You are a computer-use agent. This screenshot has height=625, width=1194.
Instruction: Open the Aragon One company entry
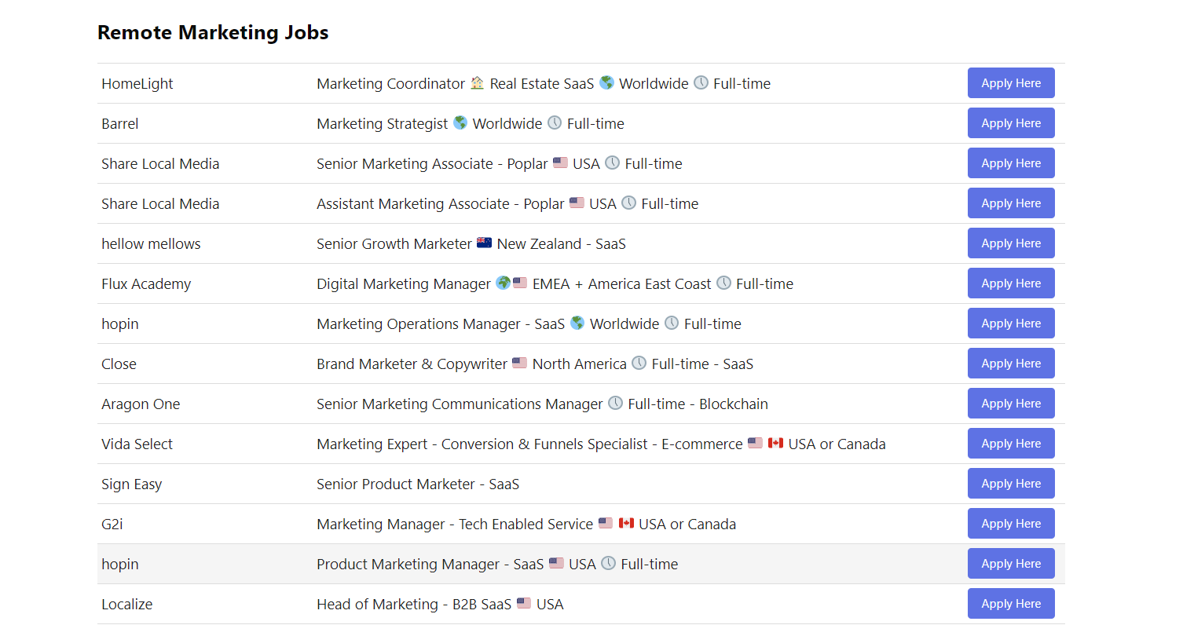(x=141, y=404)
